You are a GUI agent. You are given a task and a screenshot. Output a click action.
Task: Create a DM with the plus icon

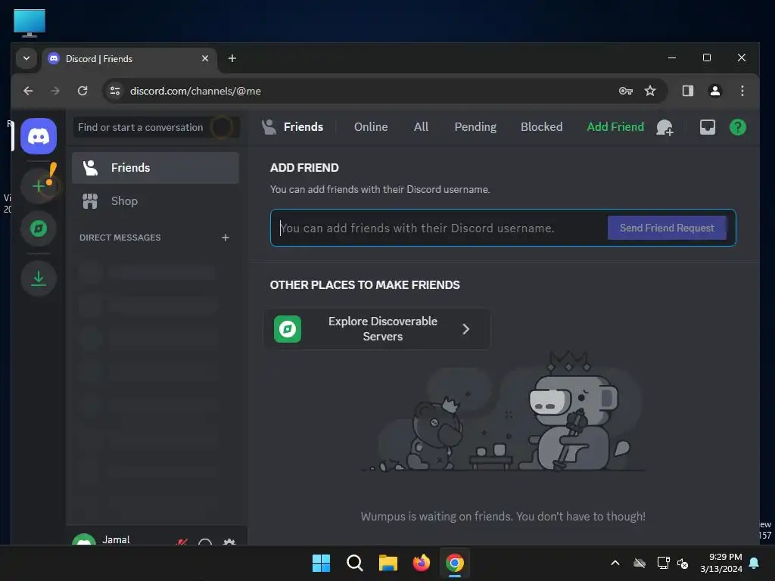pos(226,238)
